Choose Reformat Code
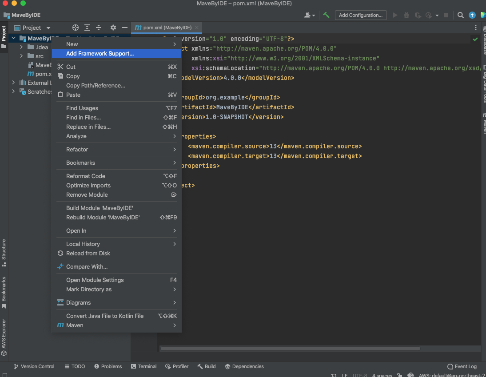Image resolution: width=486 pixels, height=377 pixels. click(116, 176)
